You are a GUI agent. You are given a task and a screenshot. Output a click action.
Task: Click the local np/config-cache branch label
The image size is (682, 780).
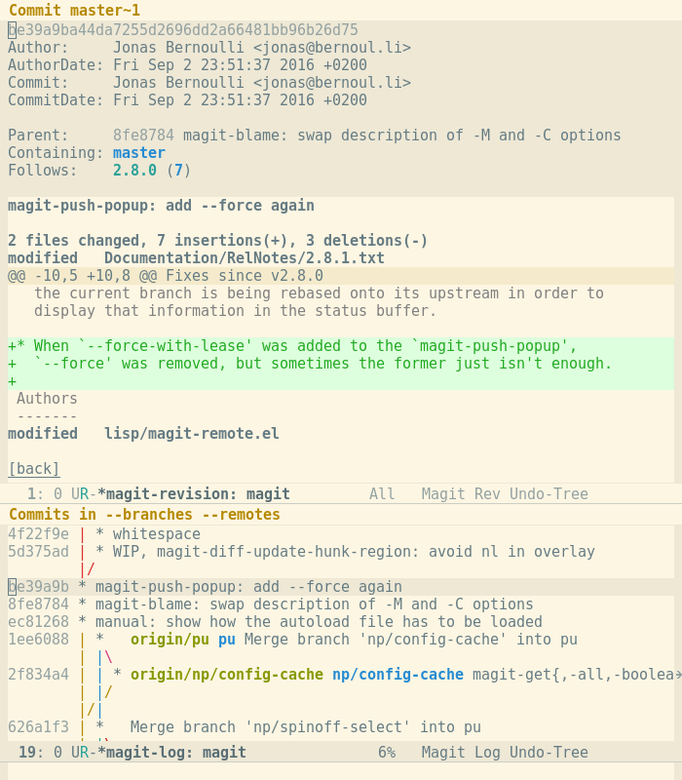(398, 674)
